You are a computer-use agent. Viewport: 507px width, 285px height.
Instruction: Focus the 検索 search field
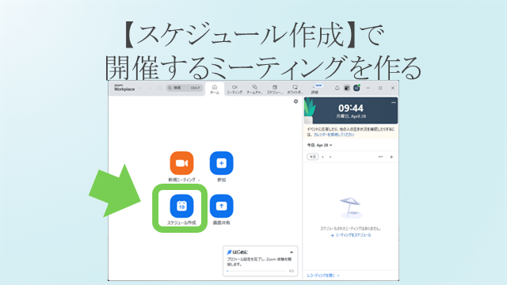pos(185,88)
